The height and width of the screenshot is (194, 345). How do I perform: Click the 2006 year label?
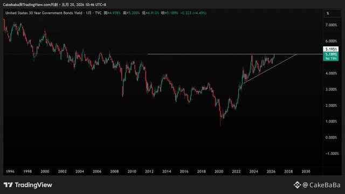(97, 171)
